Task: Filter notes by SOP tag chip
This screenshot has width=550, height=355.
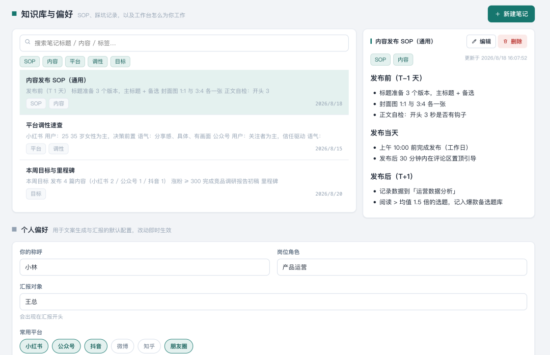Action: pyautogui.click(x=30, y=62)
